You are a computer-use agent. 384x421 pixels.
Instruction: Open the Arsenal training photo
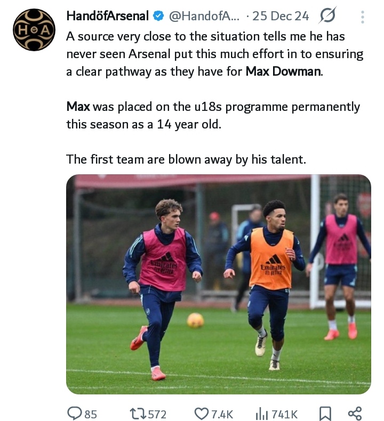pyautogui.click(x=218, y=284)
